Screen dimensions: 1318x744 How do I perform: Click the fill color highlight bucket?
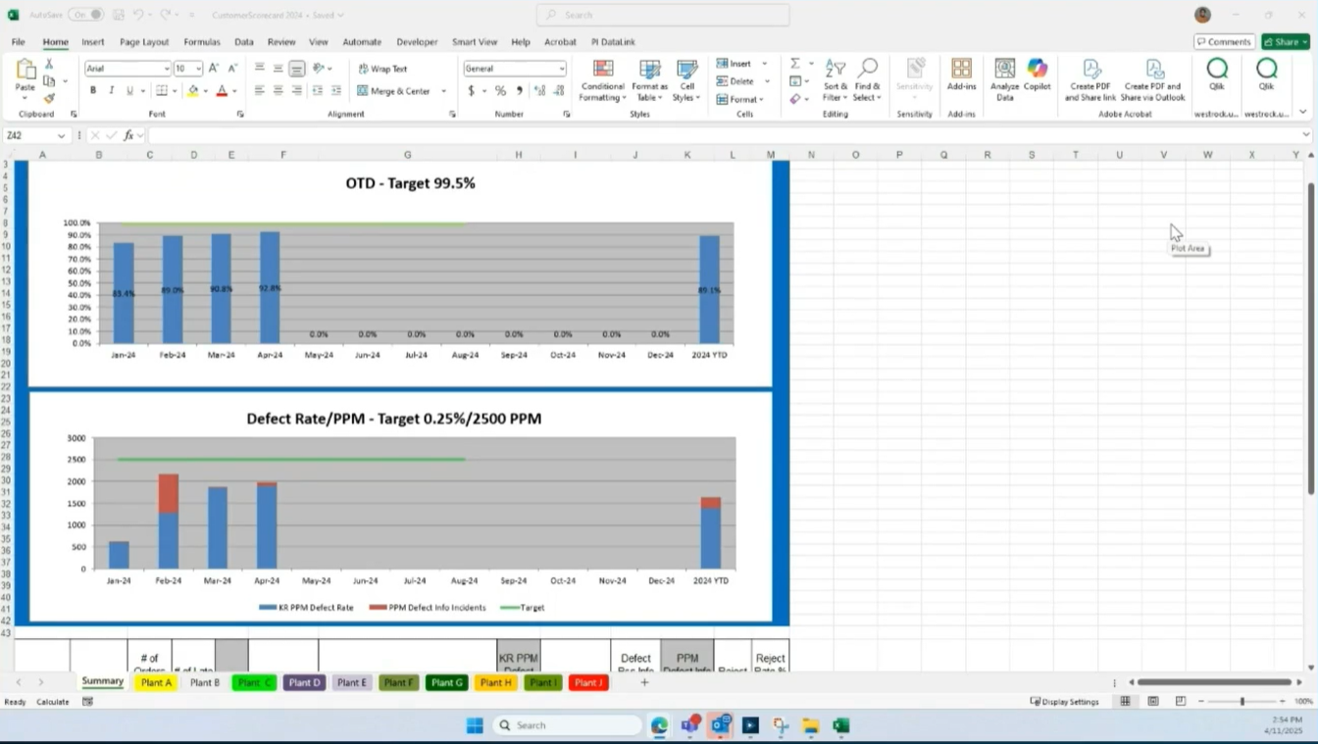click(x=192, y=90)
